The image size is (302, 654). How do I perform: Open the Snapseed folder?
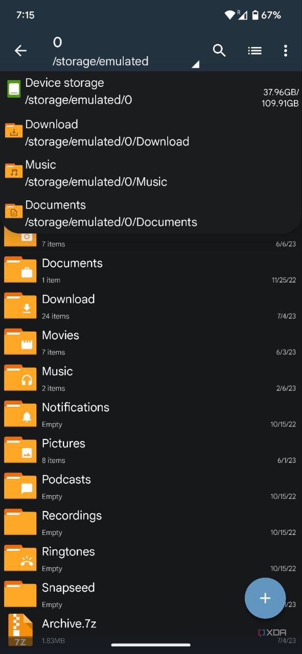click(102, 594)
